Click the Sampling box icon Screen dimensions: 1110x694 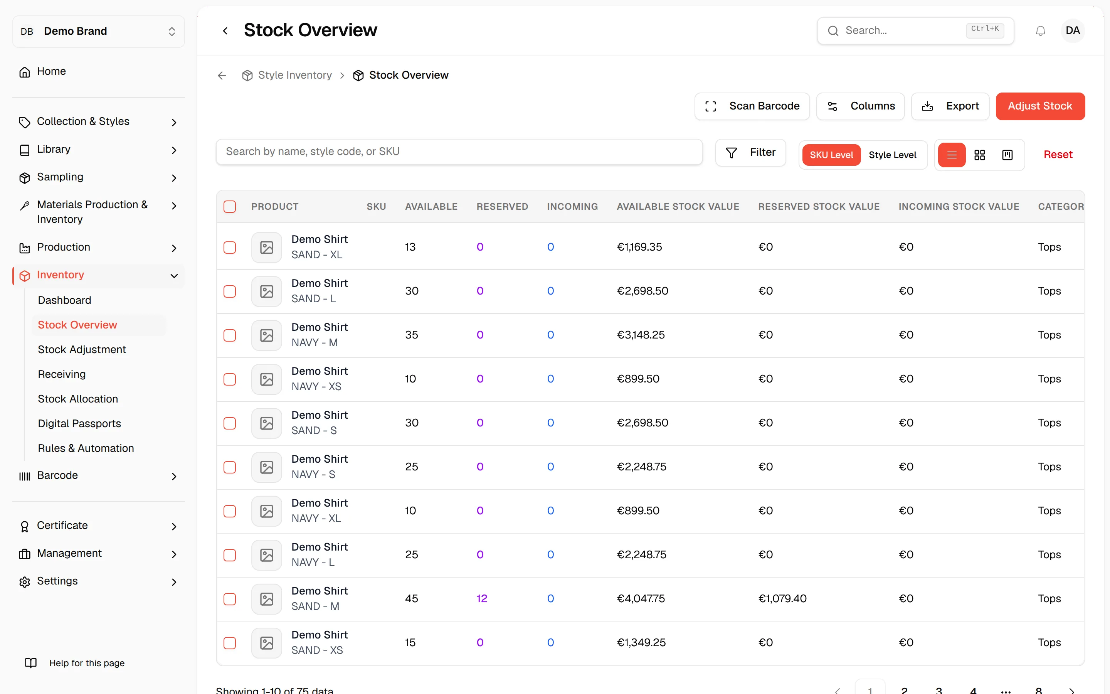25,178
